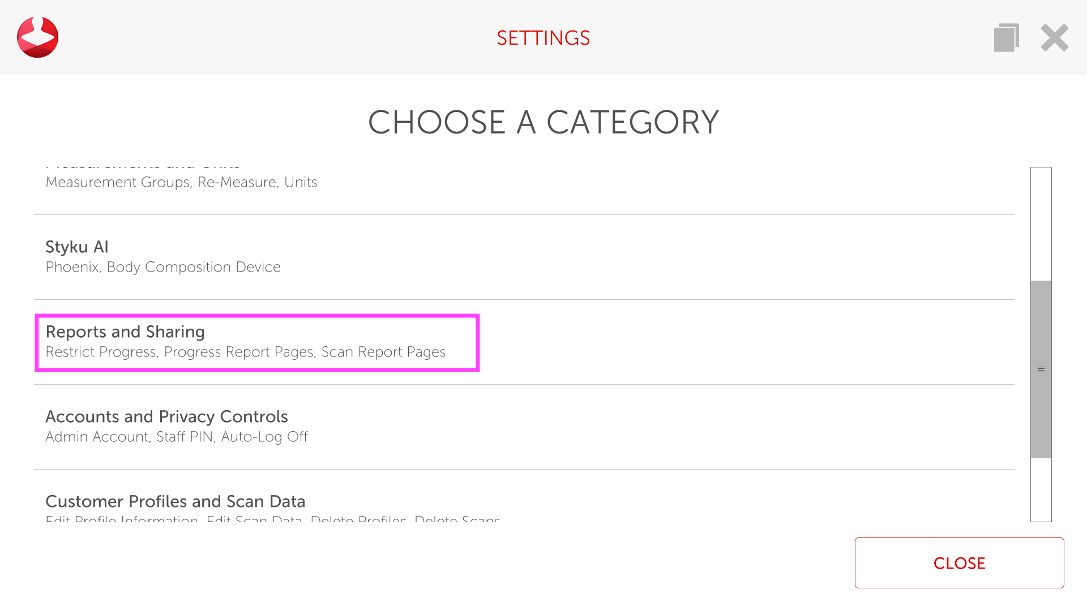
Task: Open Customer Profiles and Scan Data
Action: pos(175,502)
